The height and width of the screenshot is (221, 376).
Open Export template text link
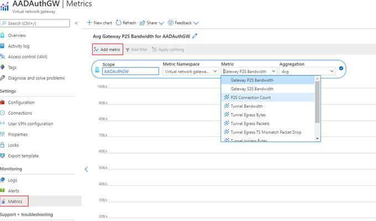23,156
